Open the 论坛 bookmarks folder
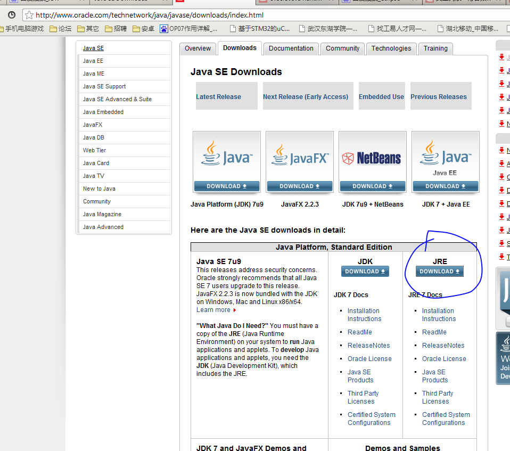Image resolution: width=510 pixels, height=451 pixels. click(x=61, y=29)
